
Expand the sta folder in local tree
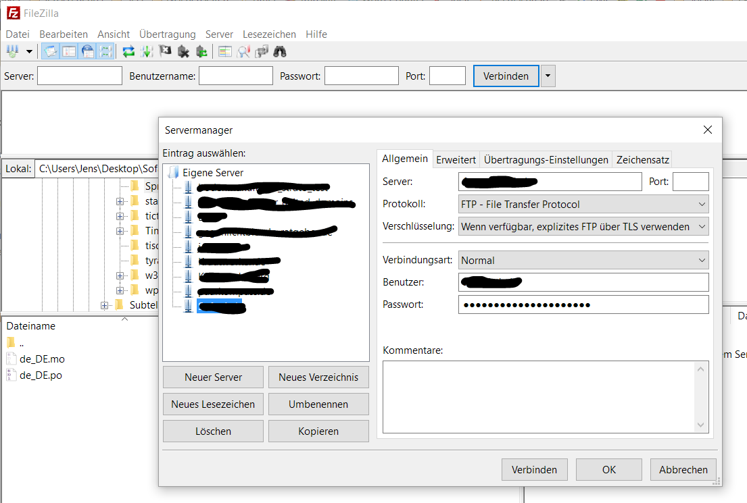[120, 202]
